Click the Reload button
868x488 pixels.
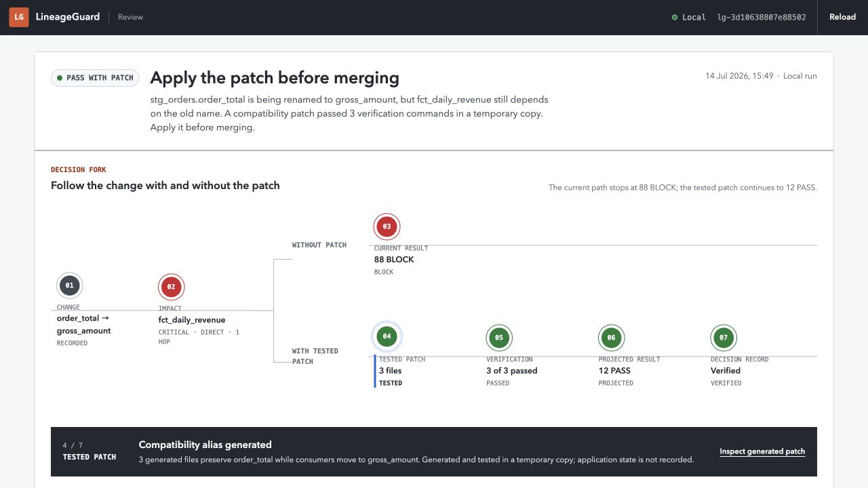pos(842,17)
